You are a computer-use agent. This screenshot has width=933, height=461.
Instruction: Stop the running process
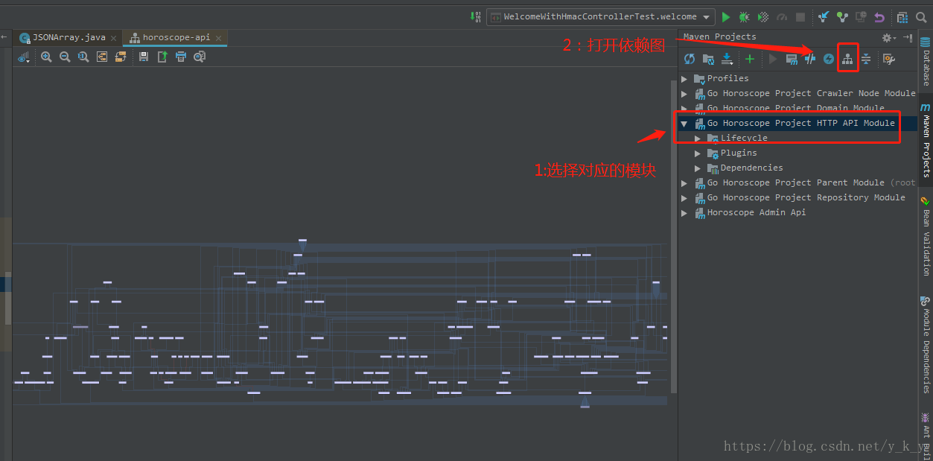click(800, 17)
